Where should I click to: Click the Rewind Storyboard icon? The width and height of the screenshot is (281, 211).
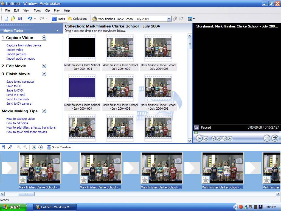[34, 147]
